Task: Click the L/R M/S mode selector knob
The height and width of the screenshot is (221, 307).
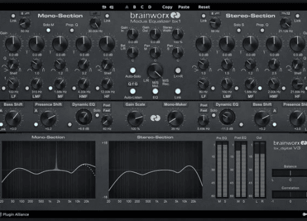Action: point(155,71)
